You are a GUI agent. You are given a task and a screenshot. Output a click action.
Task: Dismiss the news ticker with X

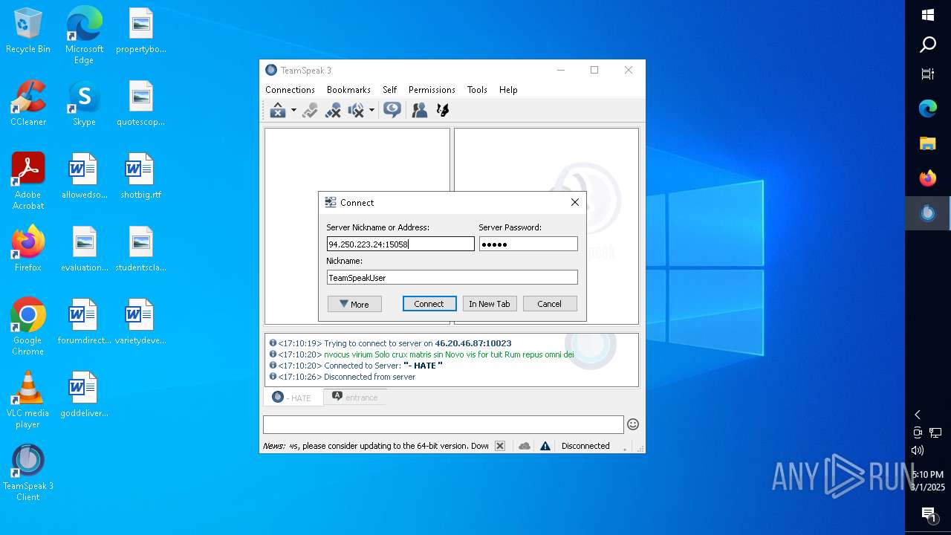point(500,446)
